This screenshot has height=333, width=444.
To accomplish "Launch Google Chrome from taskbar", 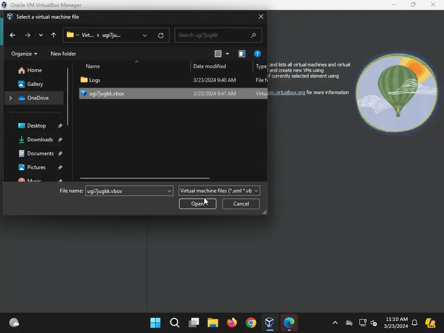I will pos(251,323).
